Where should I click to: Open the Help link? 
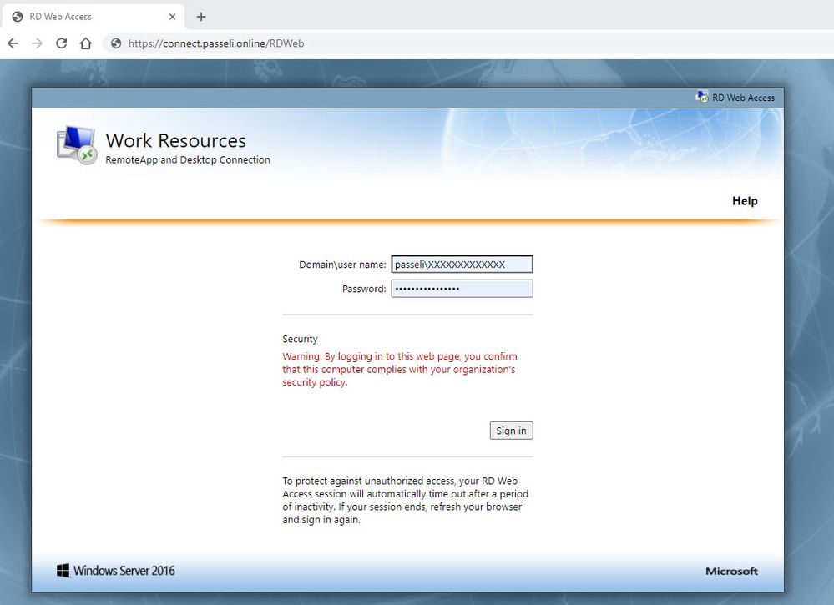tap(745, 201)
